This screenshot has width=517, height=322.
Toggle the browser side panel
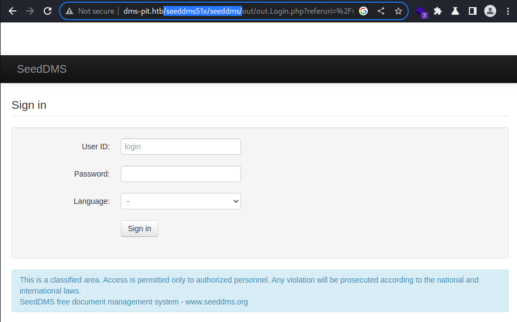[x=473, y=11]
